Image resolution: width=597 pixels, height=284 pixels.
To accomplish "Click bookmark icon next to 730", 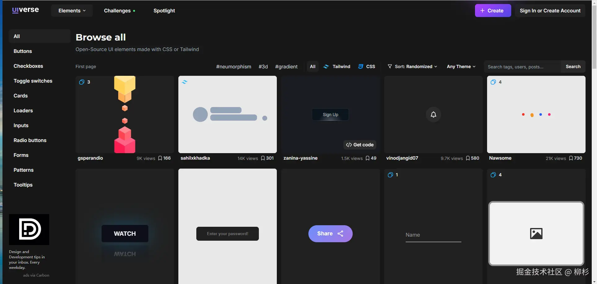I will click(571, 158).
